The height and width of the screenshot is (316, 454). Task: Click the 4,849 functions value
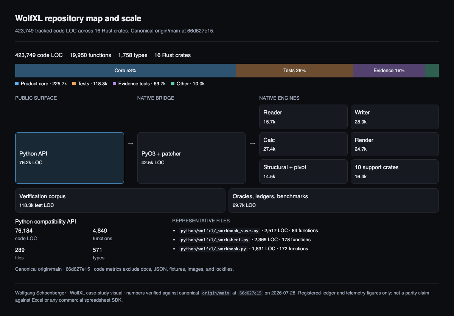100,230
